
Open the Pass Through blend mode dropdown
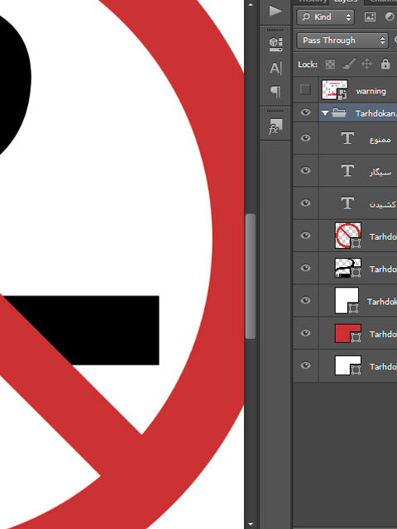click(x=342, y=41)
